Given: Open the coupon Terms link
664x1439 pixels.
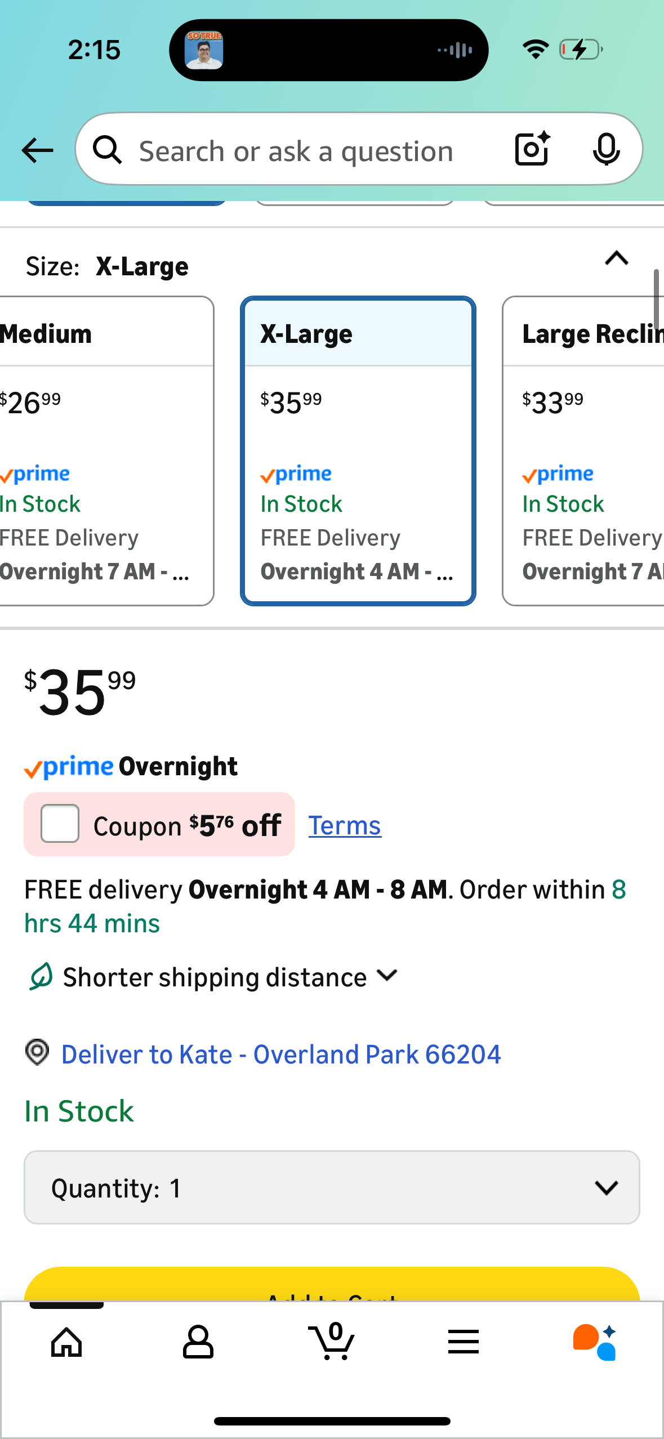Looking at the screenshot, I should tap(345, 825).
